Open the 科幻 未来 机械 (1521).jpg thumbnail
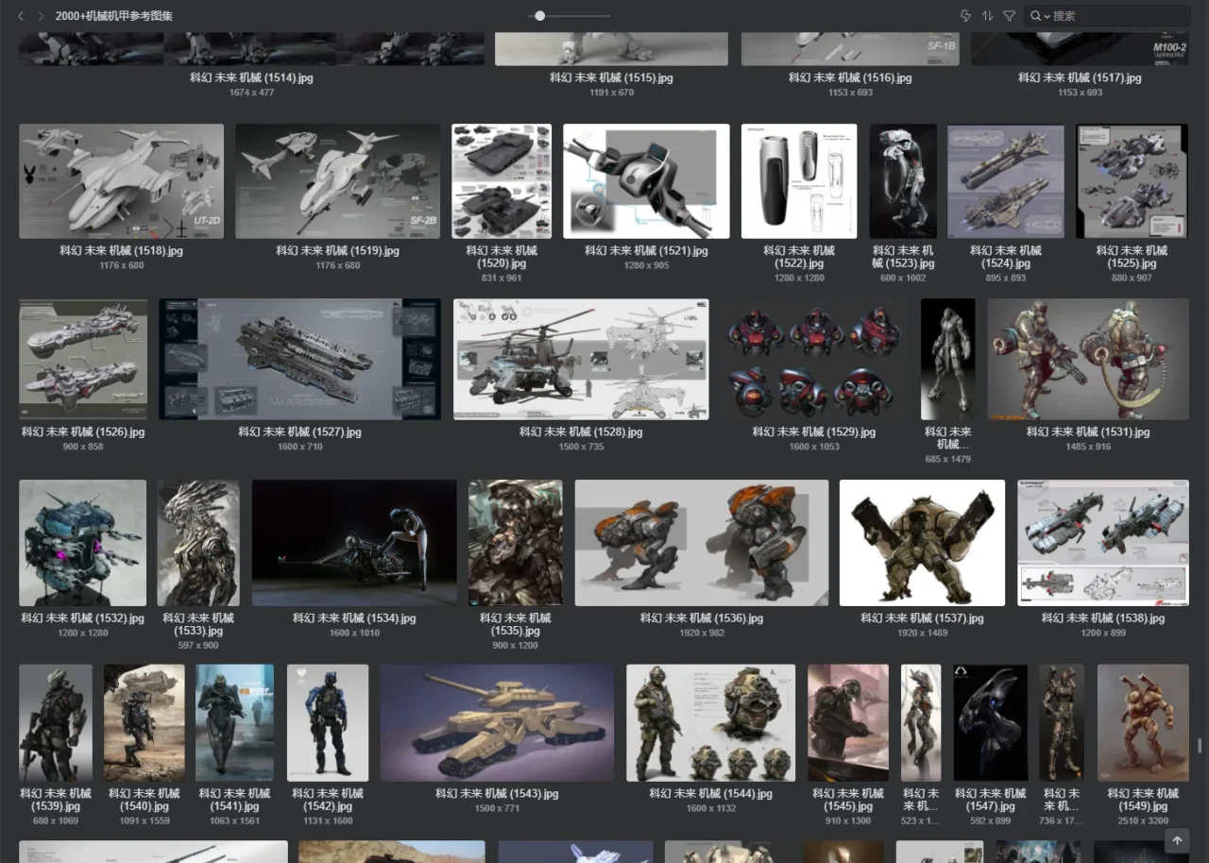The width and height of the screenshot is (1209, 863). click(x=646, y=181)
